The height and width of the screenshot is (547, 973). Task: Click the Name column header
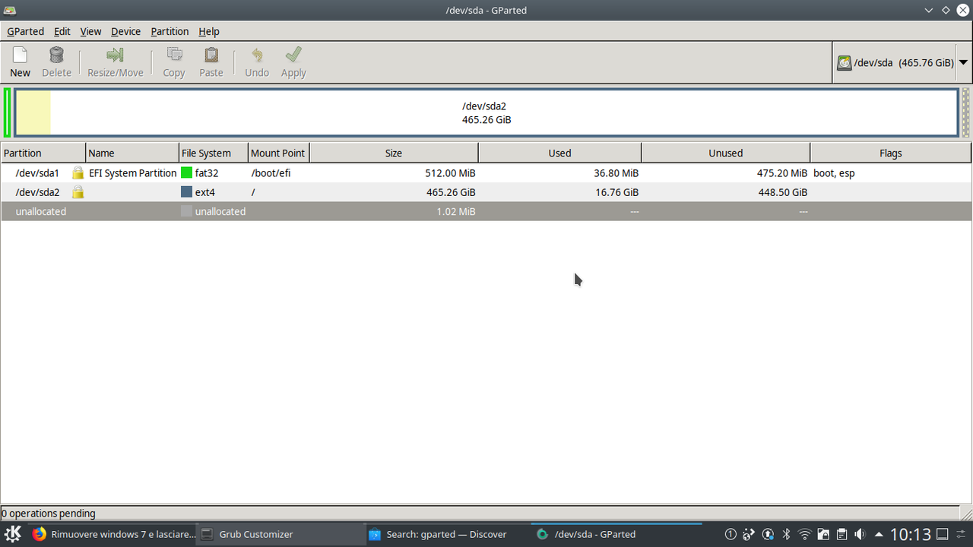pyautogui.click(x=132, y=153)
